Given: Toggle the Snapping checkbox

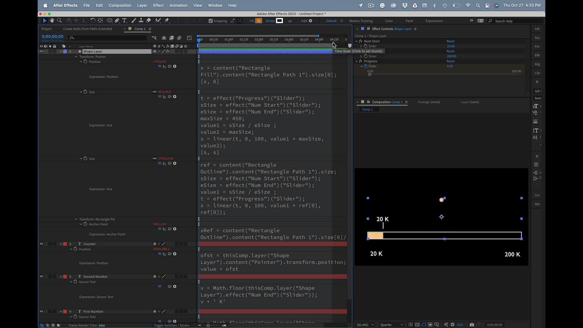Looking at the screenshot, I should pyautogui.click(x=211, y=21).
